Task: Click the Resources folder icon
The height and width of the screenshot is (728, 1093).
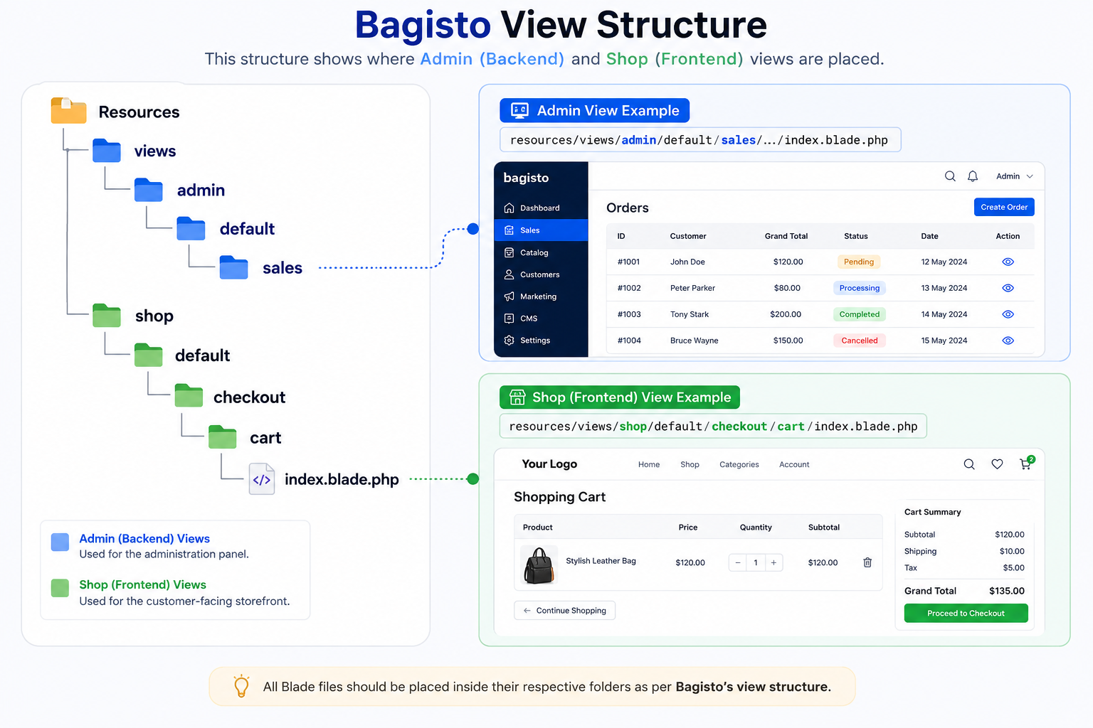Action: coord(68,111)
